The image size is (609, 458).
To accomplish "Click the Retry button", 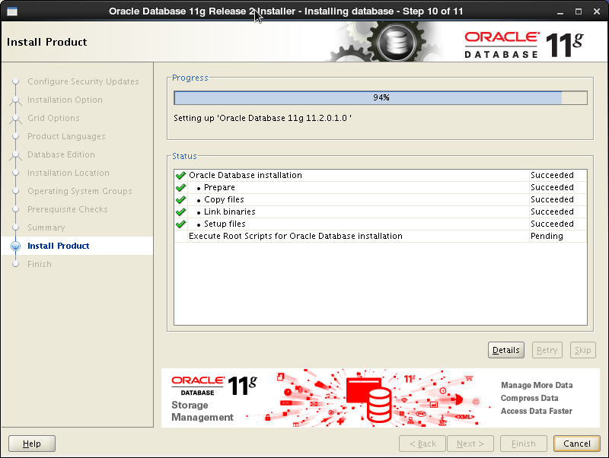I will click(x=547, y=350).
